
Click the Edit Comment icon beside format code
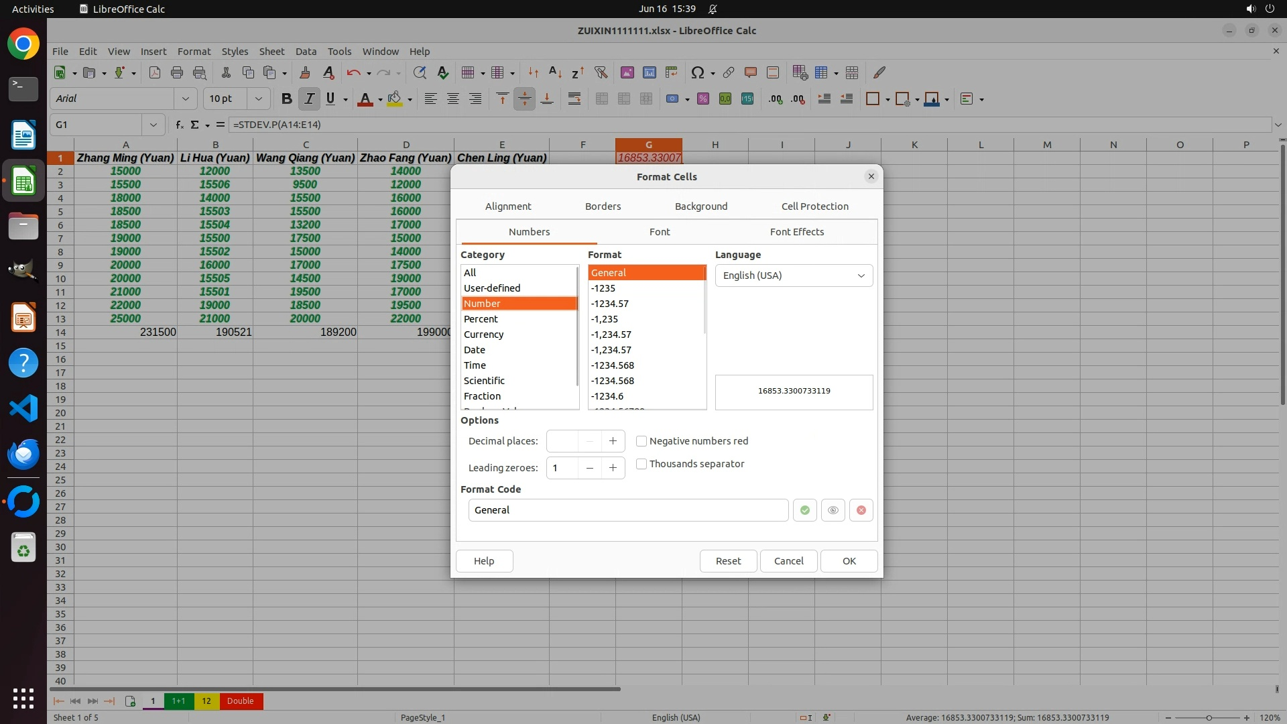point(833,510)
